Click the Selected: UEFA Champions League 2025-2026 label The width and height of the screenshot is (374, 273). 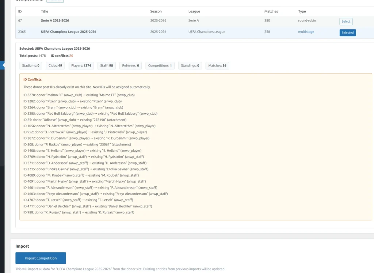tap(55, 49)
